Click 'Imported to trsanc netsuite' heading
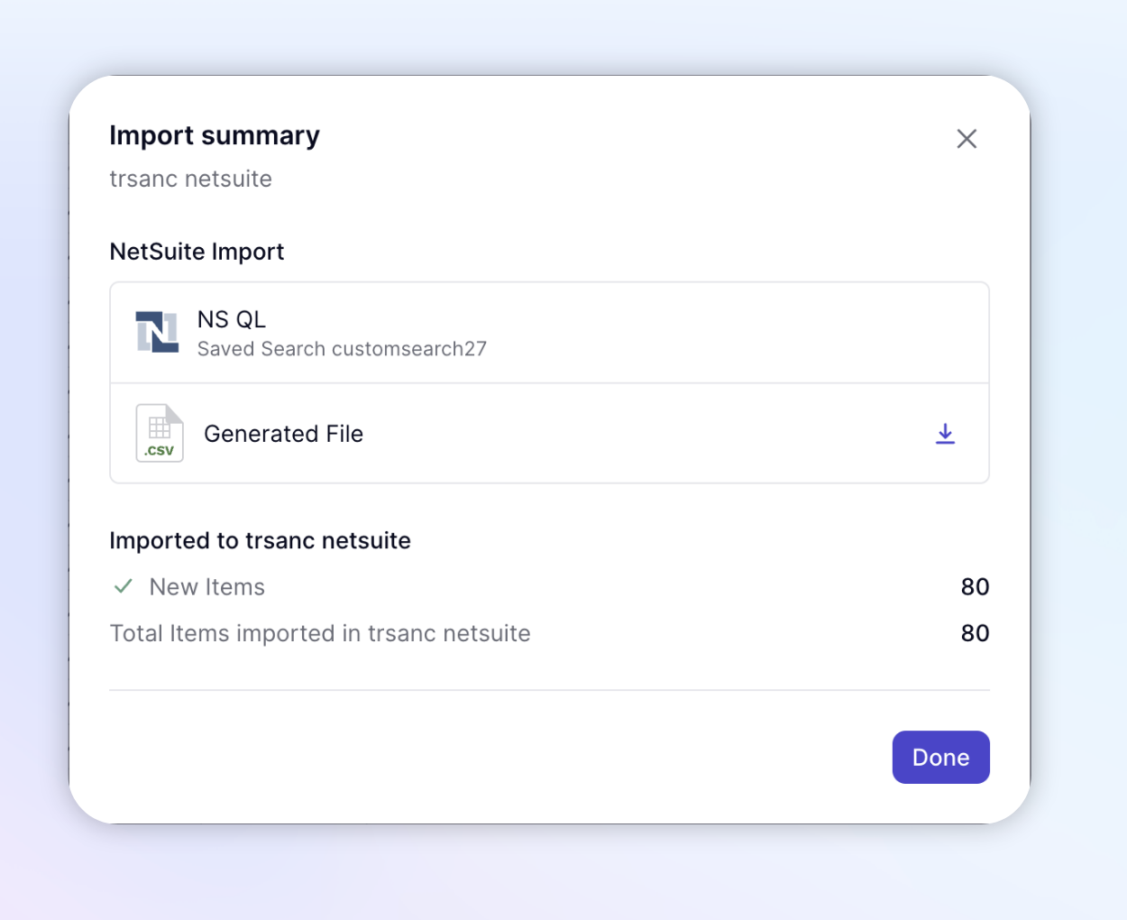This screenshot has width=1127, height=920. point(260,540)
